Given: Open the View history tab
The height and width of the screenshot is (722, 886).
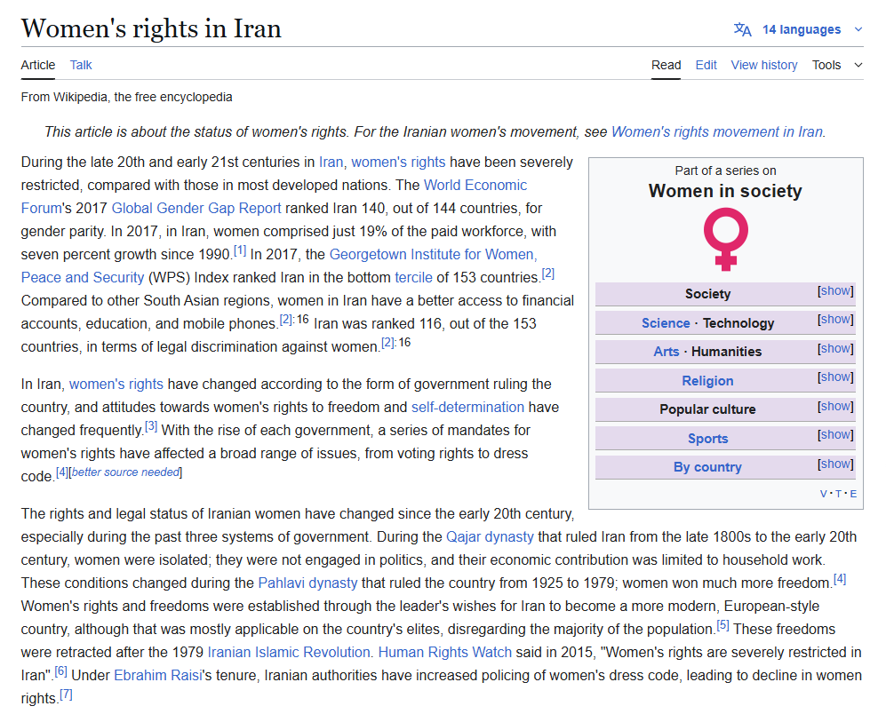Looking at the screenshot, I should tap(764, 65).
